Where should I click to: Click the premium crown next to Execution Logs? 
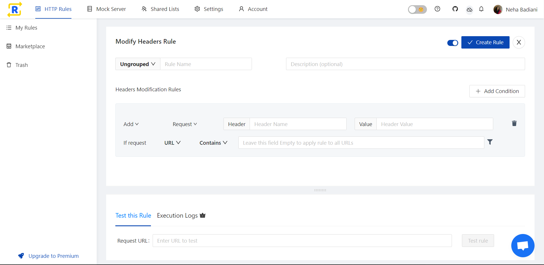click(203, 215)
